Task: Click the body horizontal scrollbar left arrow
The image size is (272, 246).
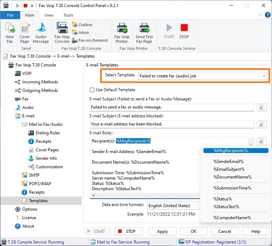Action: coord(93,195)
